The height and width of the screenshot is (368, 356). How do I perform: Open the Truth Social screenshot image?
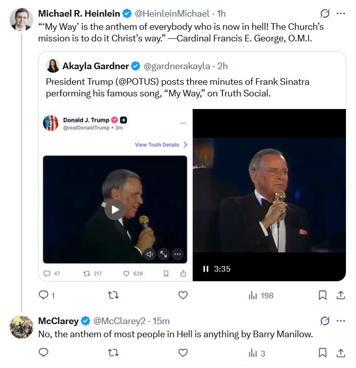[x=115, y=194]
